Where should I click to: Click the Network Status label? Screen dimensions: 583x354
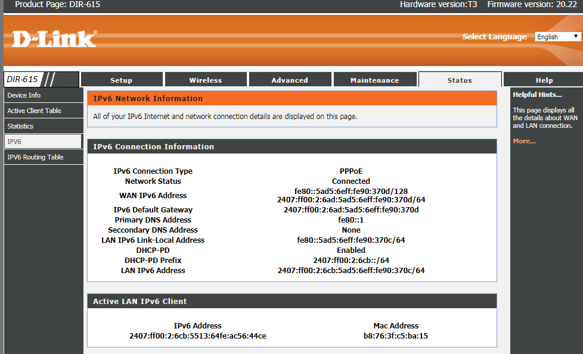(153, 181)
